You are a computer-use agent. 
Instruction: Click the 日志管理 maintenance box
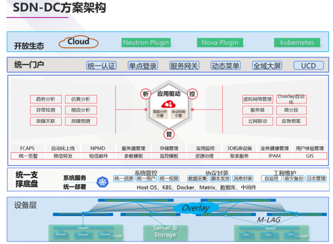click(316, 178)
